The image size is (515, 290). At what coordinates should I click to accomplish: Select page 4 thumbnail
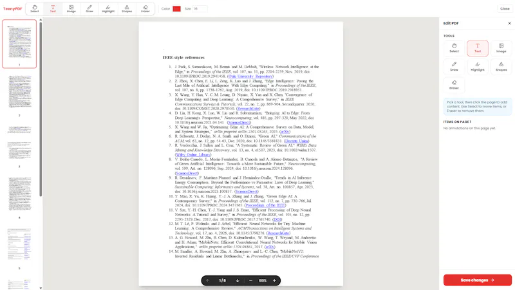pos(19,194)
